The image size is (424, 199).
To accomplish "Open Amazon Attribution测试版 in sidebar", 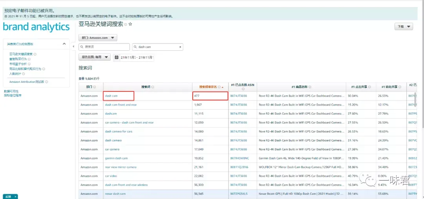I will click(x=27, y=82).
